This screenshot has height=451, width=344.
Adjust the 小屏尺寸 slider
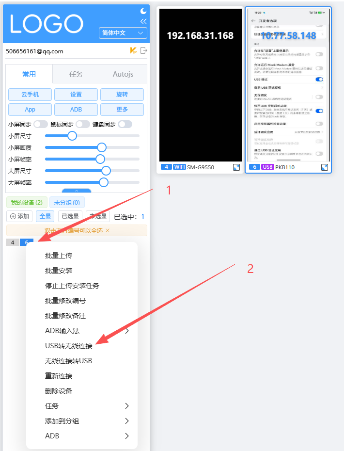92,136
